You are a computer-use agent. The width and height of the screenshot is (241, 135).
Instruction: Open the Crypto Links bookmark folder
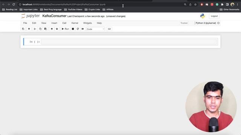point(92,9)
